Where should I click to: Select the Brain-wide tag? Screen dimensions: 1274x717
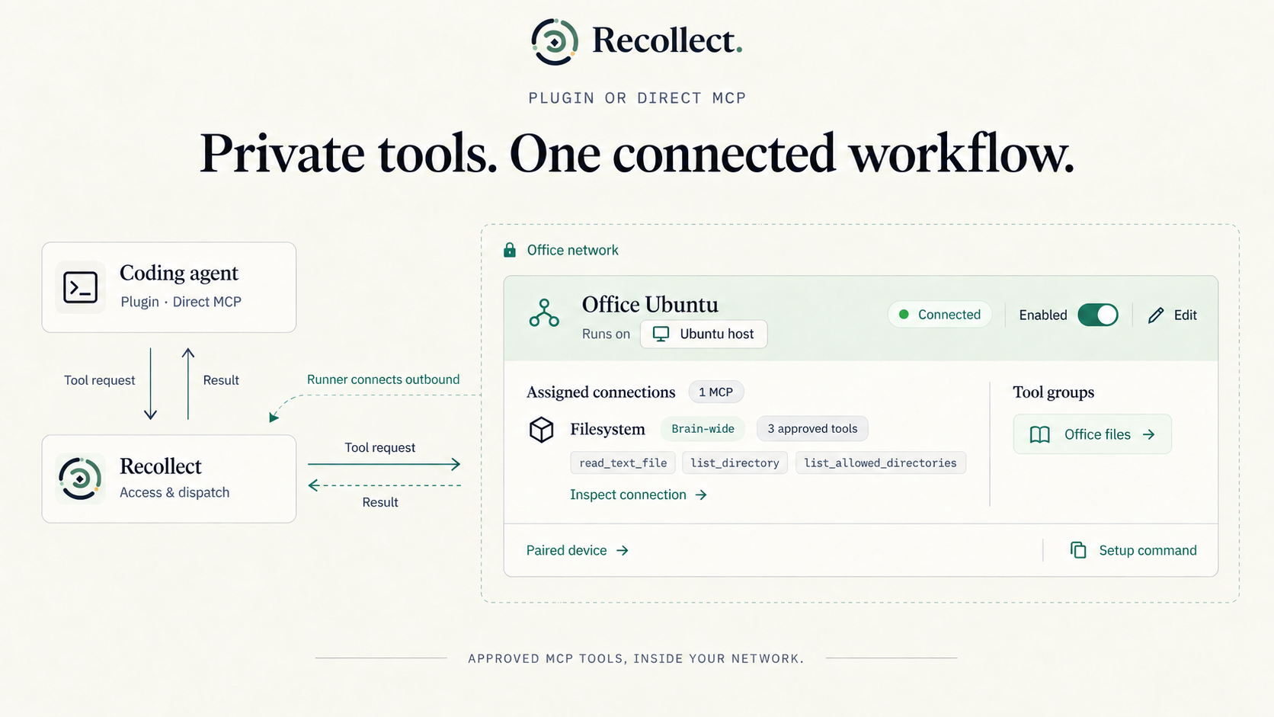(703, 428)
